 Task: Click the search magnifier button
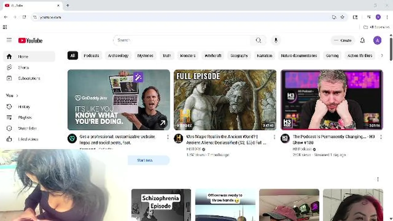259,40
